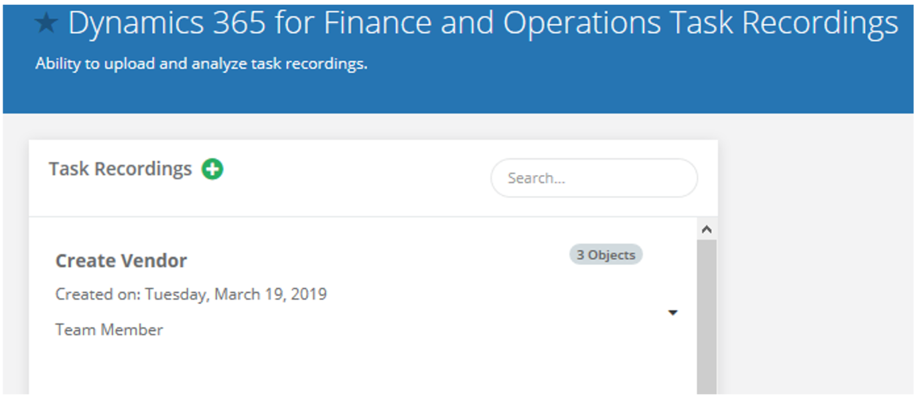Viewport: 919px width, 401px height.
Task: Click the Dynamics 365 Task Recordings title
Action: click(483, 24)
